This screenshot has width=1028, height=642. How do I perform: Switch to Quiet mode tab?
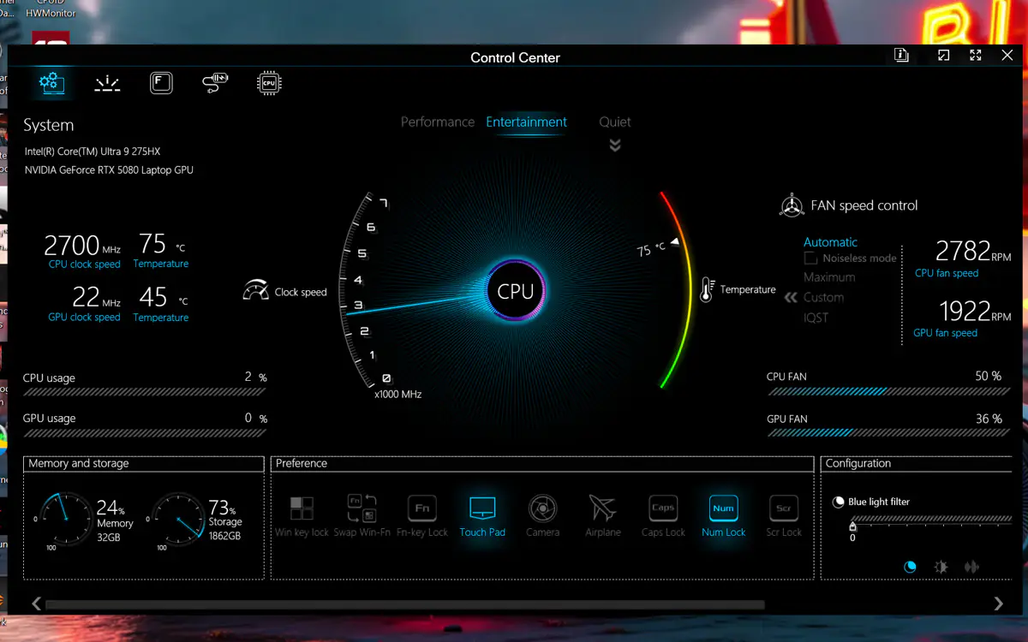coord(615,122)
